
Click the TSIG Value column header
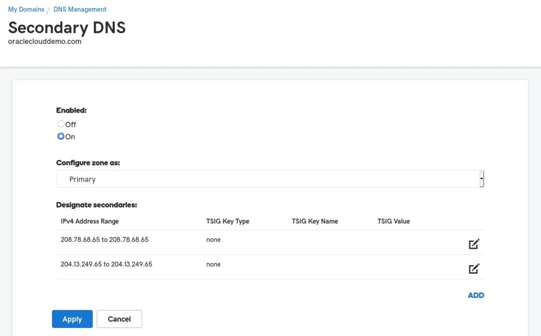pos(393,221)
